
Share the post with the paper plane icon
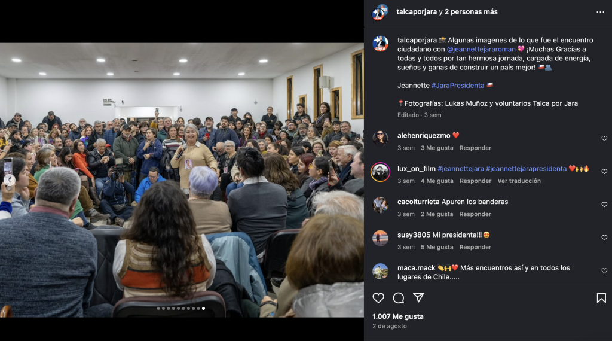pyautogui.click(x=418, y=298)
